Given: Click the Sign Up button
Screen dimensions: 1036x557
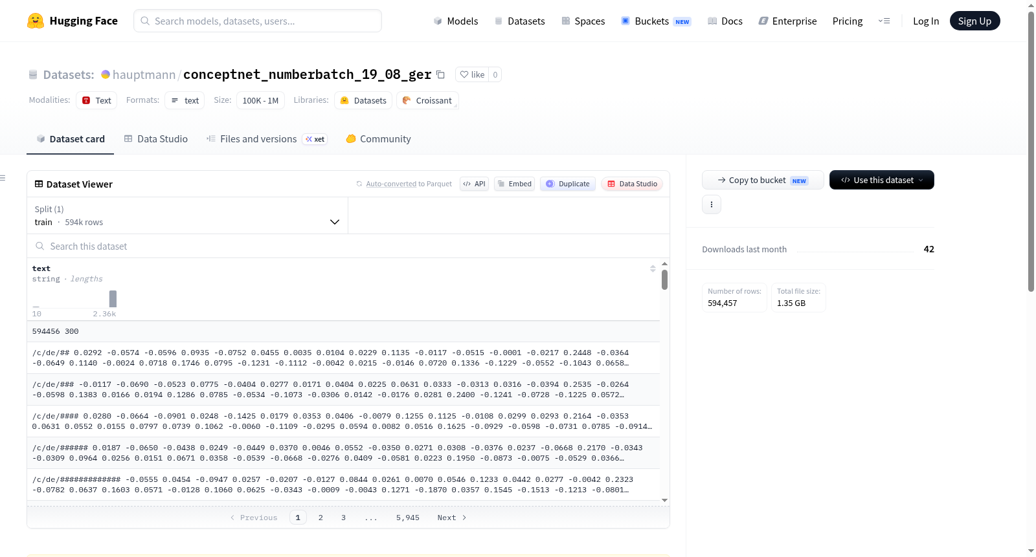Looking at the screenshot, I should click(974, 21).
